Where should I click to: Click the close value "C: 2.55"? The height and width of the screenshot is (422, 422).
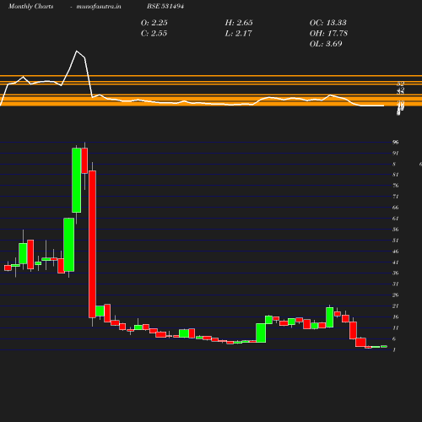(x=154, y=33)
